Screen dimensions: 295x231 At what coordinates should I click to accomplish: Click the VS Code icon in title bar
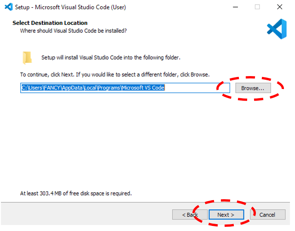[7, 7]
